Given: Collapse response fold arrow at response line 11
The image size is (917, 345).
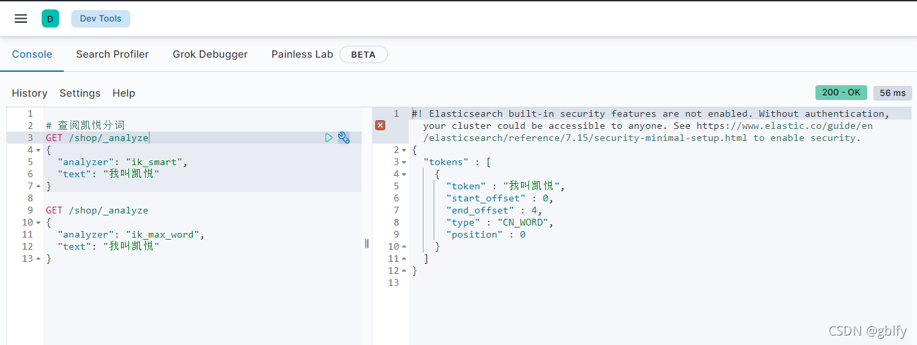Looking at the screenshot, I should coord(404,258).
